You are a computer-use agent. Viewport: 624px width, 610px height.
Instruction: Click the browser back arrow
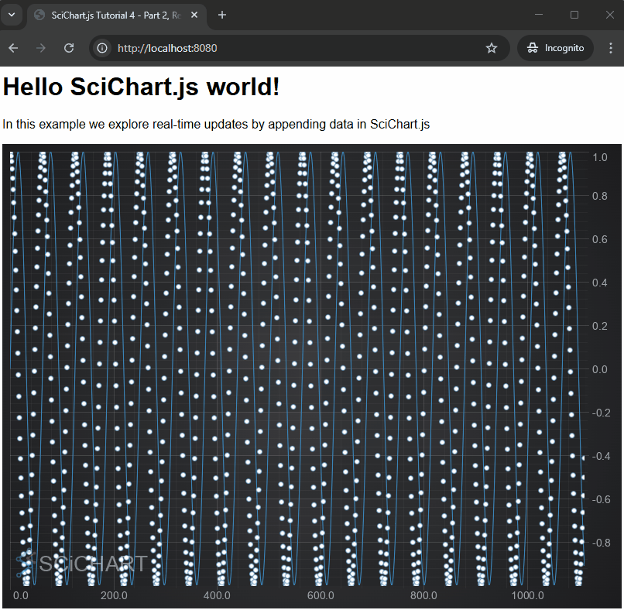pyautogui.click(x=13, y=48)
